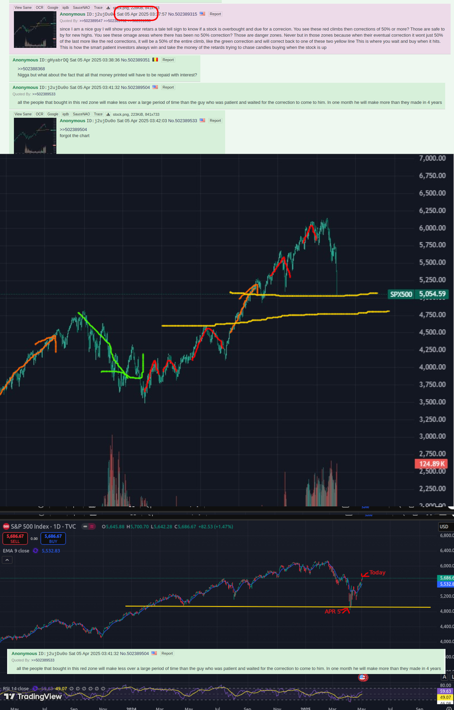Report post No.502389533
Screen dimensions: 454x710
[215, 120]
